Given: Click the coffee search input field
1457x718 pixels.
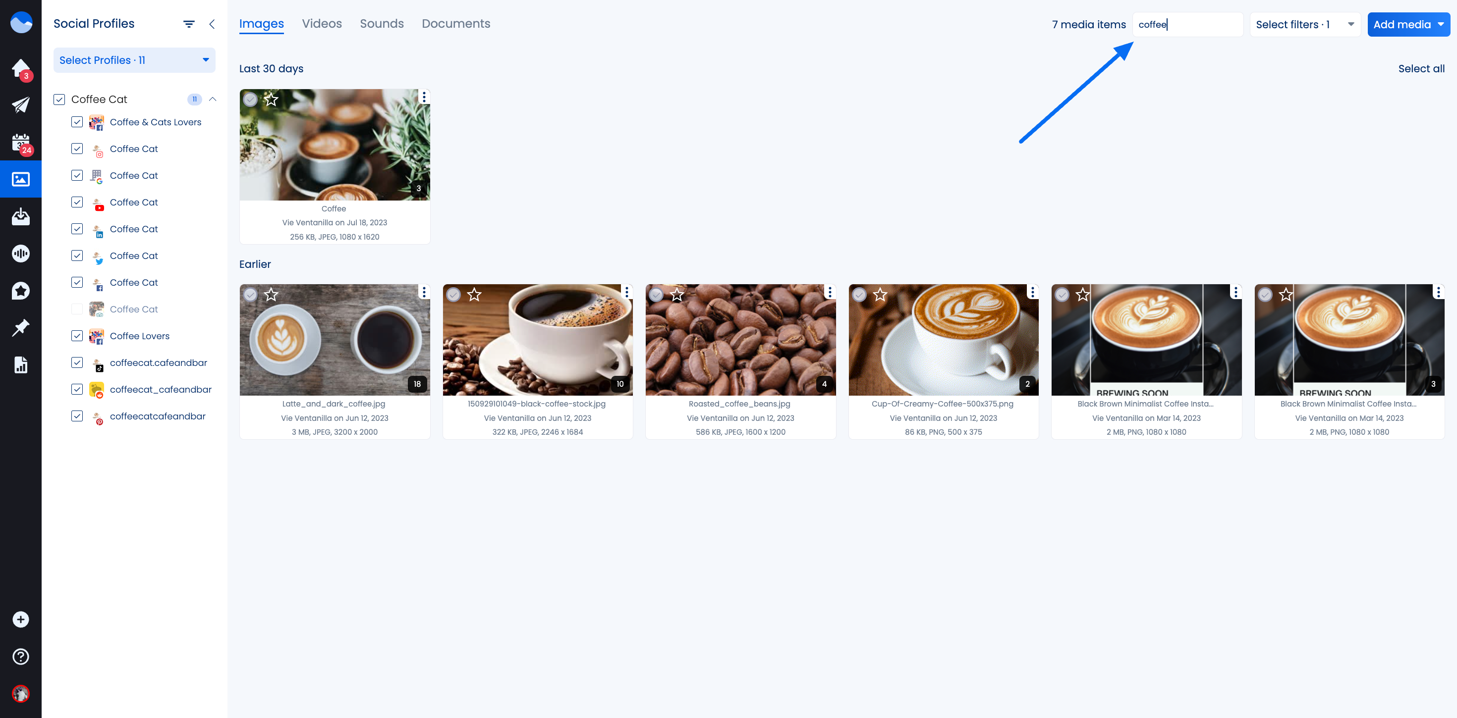Looking at the screenshot, I should pos(1188,24).
